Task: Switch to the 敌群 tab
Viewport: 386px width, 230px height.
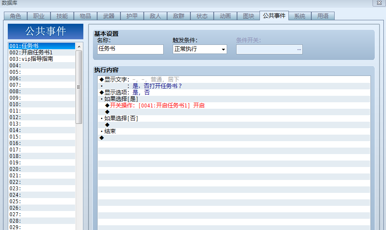Action: (x=179, y=16)
